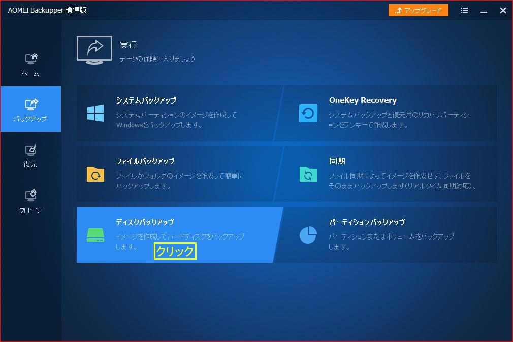Screen dimensions: 513x342
Task: Click the OneKey Recovery circular arrow icon
Action: pos(308,113)
